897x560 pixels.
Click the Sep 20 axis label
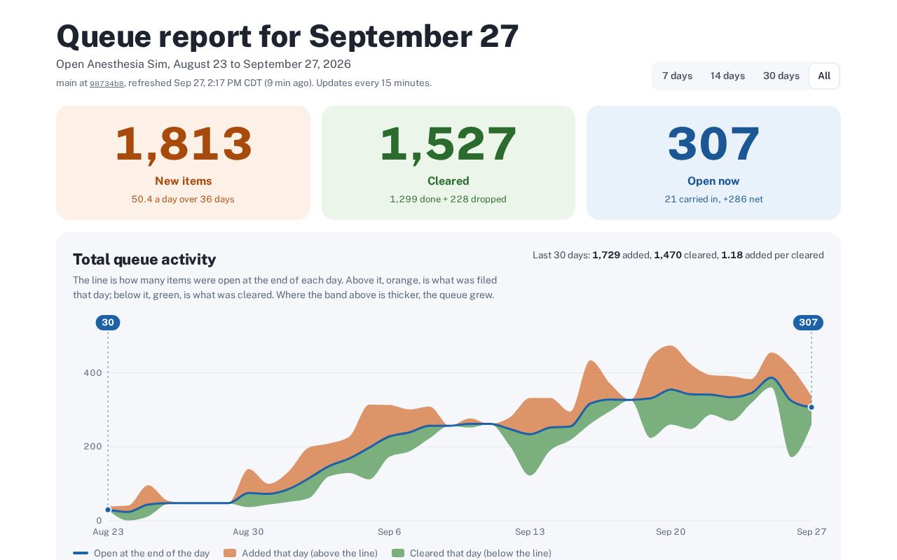pos(671,532)
